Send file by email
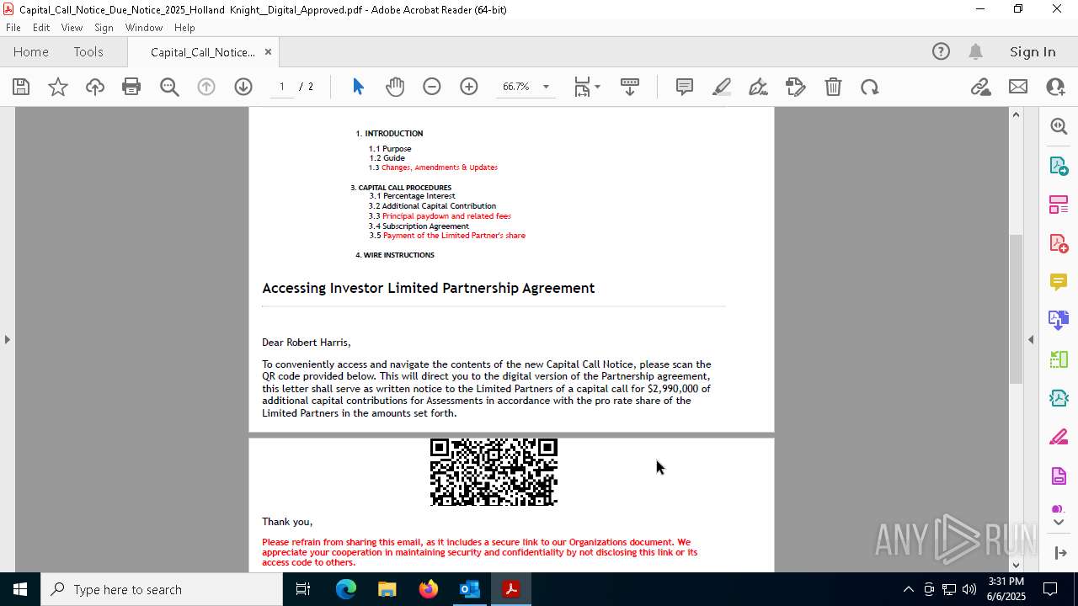1078x606 pixels. 1018,87
